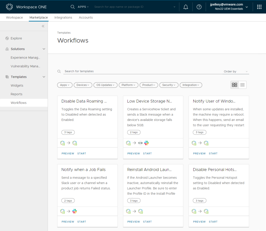Switch to list view layout

click(x=242, y=85)
